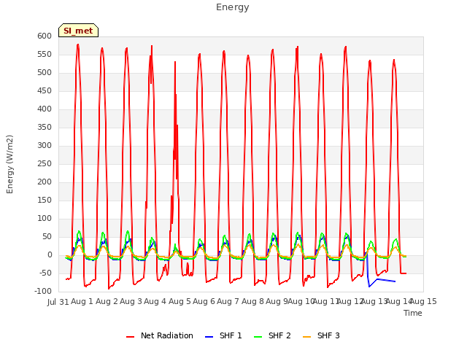Click the Jul 31 date tick label

58,302
